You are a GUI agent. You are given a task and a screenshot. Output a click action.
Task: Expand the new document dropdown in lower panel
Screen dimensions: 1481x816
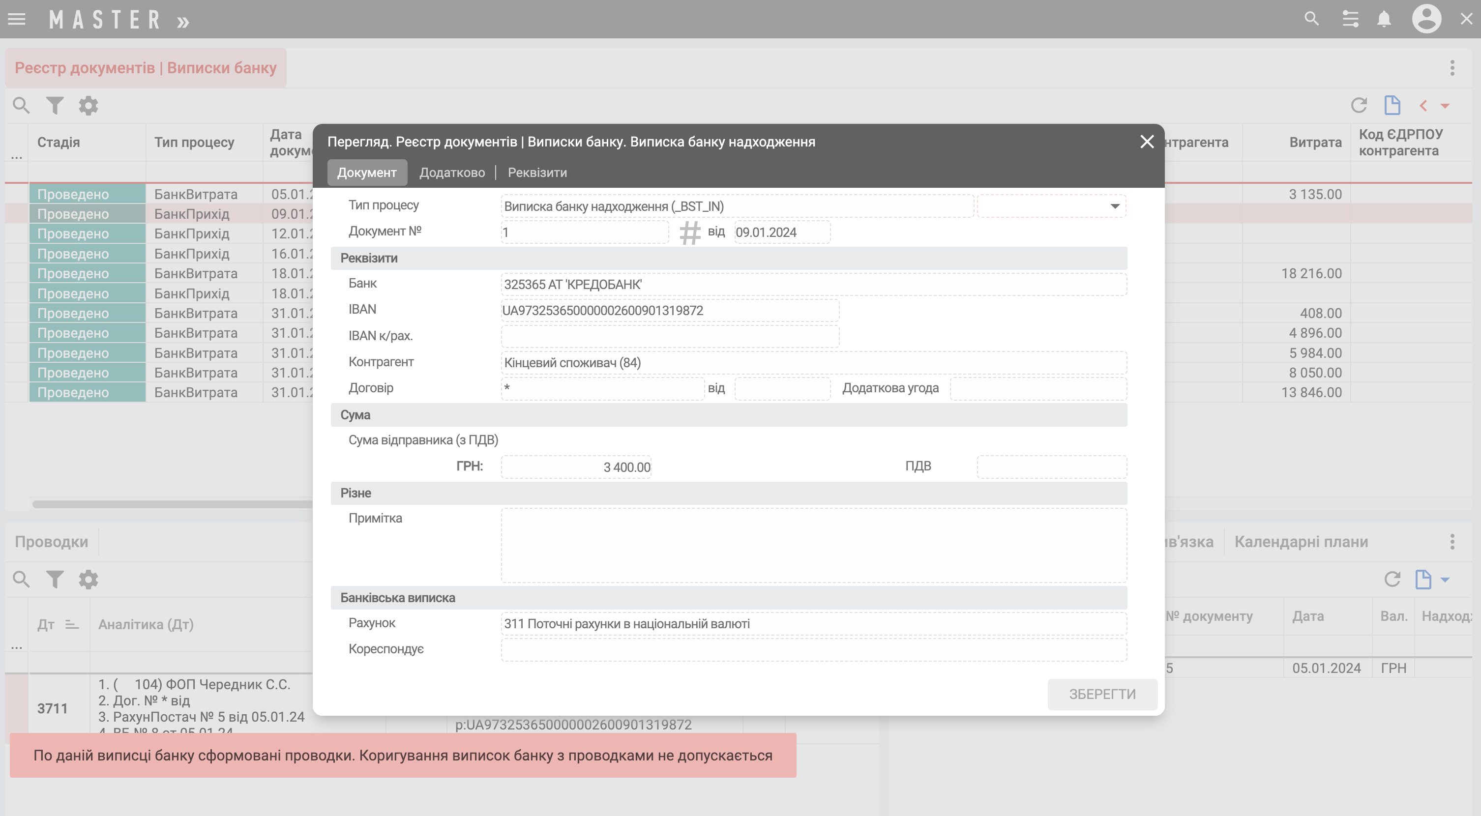pos(1445,579)
